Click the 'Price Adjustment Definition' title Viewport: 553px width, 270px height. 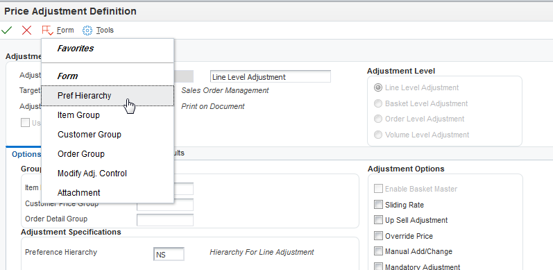pos(70,11)
